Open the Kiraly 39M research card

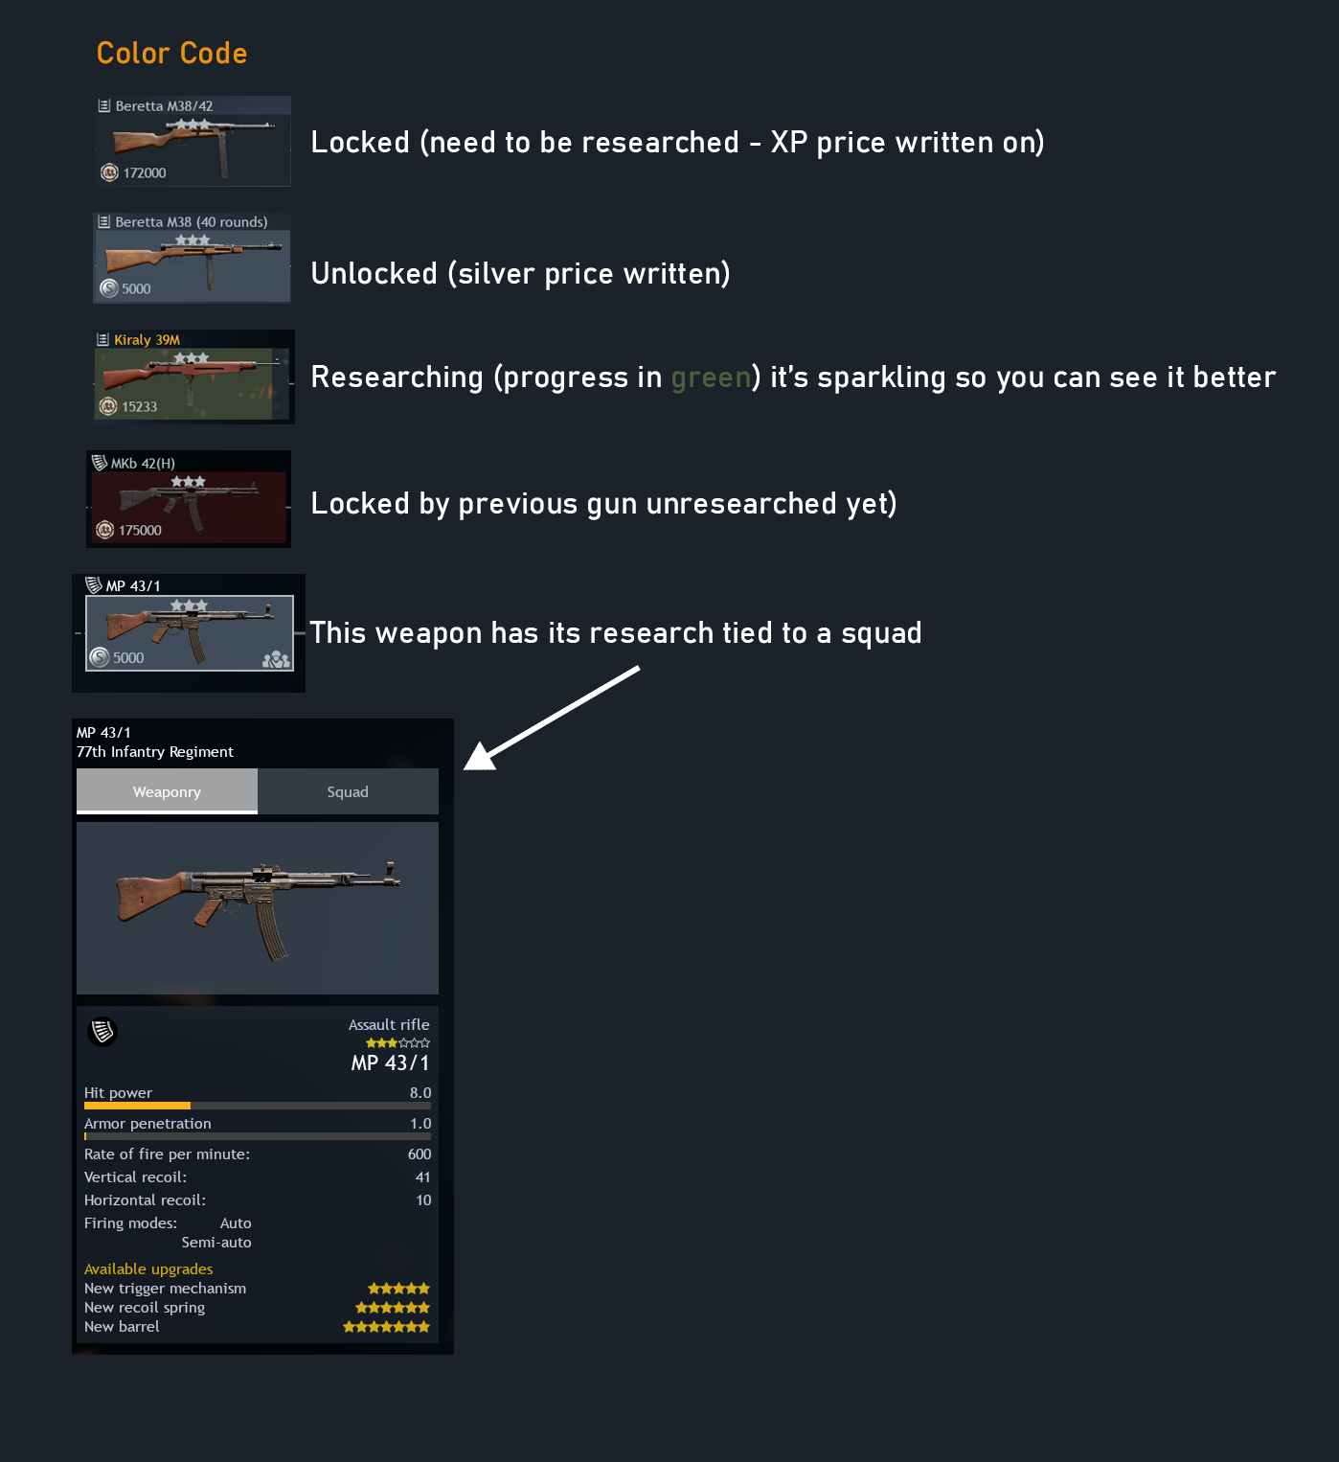(x=193, y=377)
